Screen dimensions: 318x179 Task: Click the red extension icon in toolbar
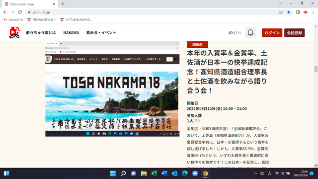tap(306, 12)
